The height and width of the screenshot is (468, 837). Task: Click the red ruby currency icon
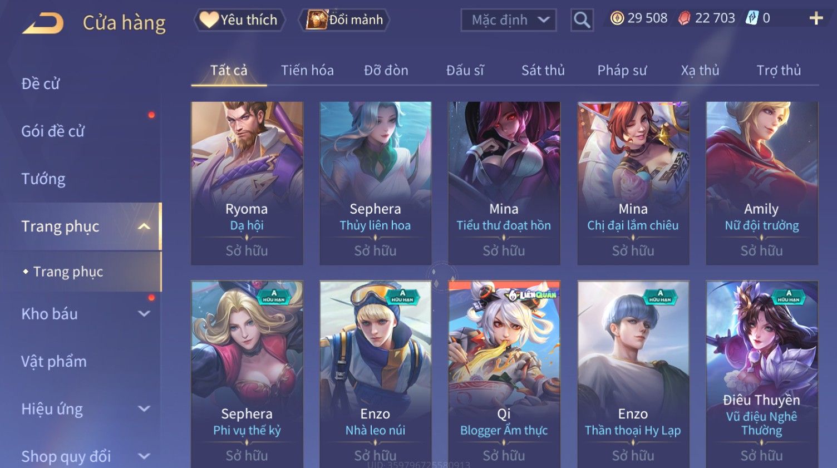pos(684,18)
